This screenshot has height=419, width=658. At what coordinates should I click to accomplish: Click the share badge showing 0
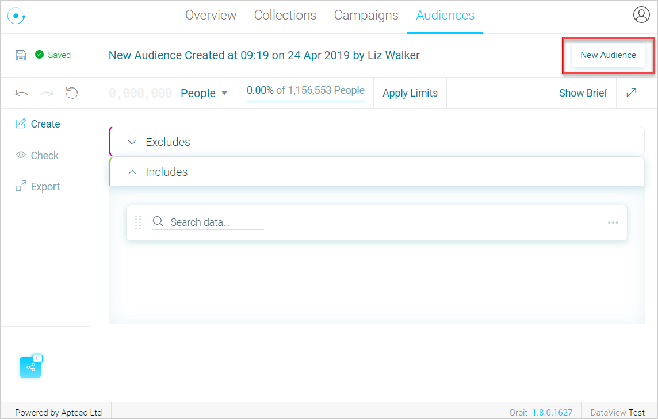click(x=38, y=358)
